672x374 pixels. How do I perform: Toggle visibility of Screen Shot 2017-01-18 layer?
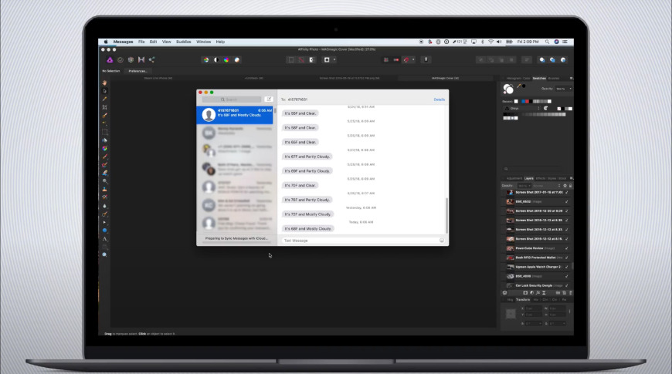pyautogui.click(x=567, y=193)
